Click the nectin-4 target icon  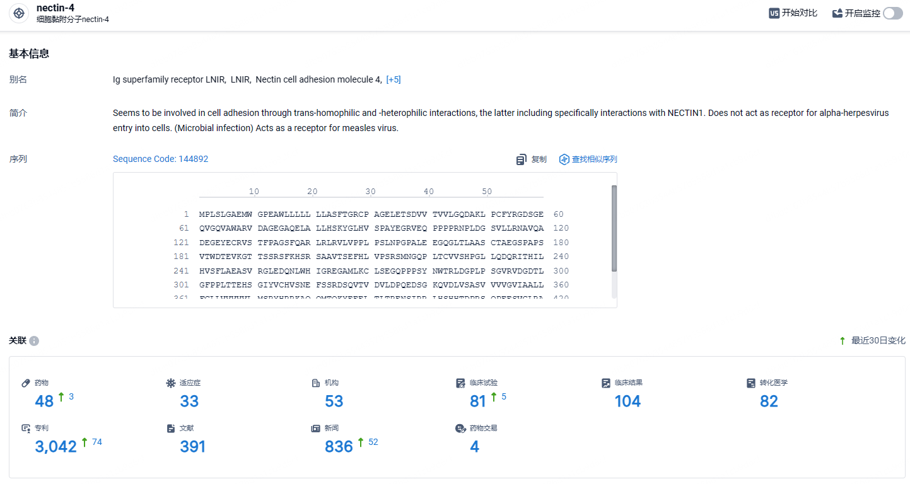coord(19,13)
